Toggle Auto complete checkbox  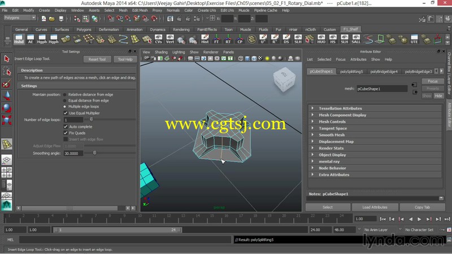point(66,126)
